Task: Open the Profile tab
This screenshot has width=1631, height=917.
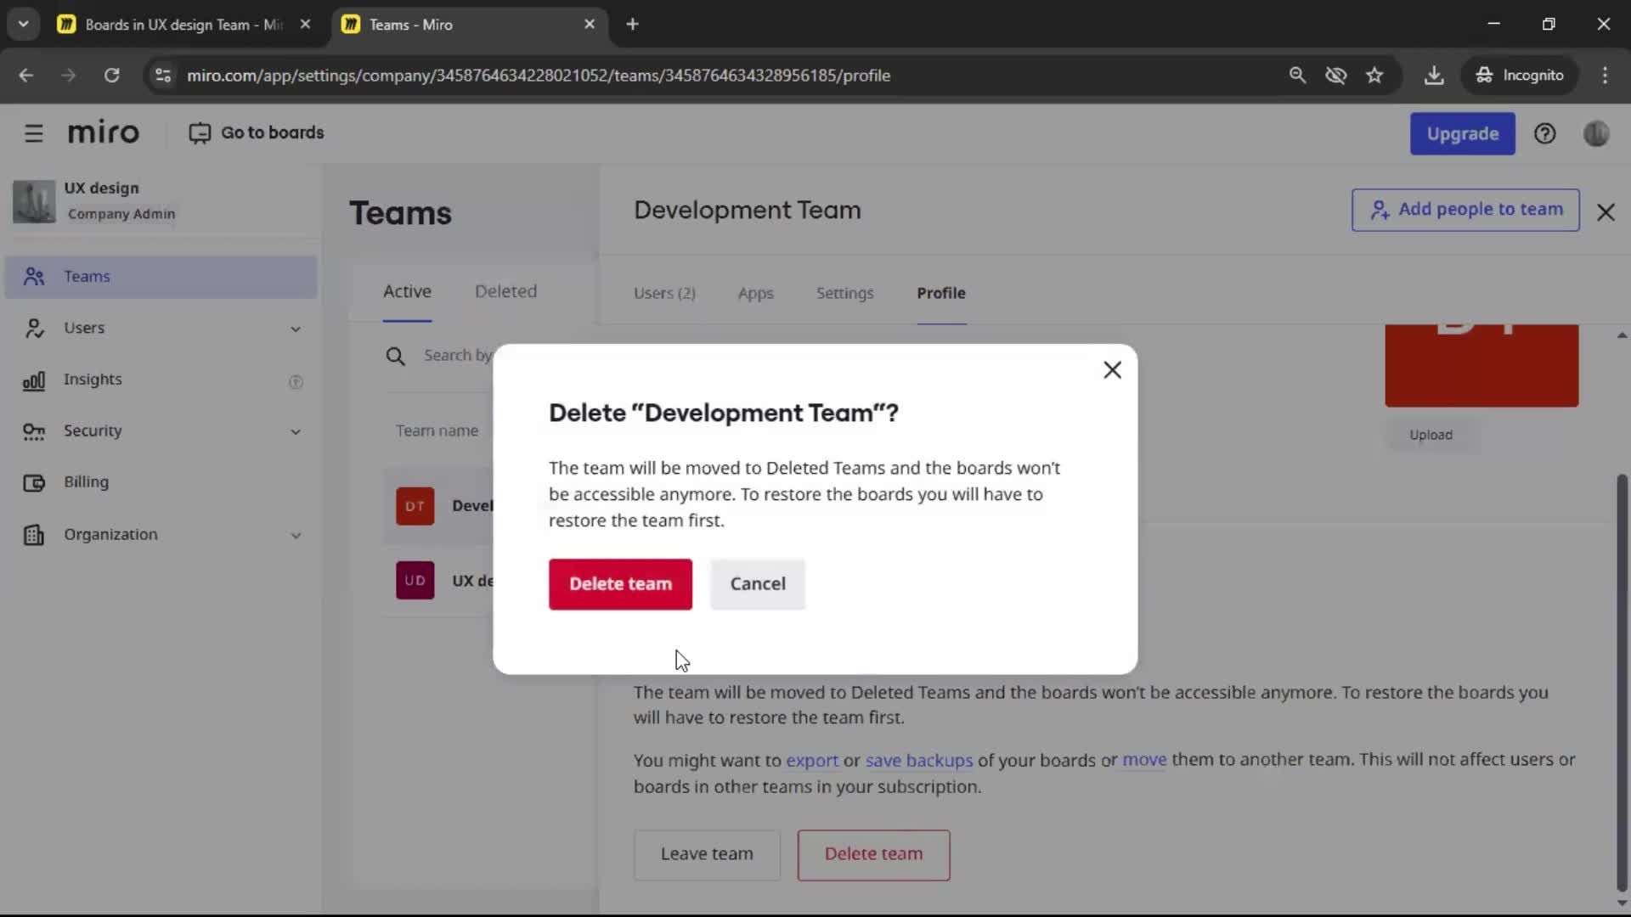Action: pyautogui.click(x=940, y=293)
